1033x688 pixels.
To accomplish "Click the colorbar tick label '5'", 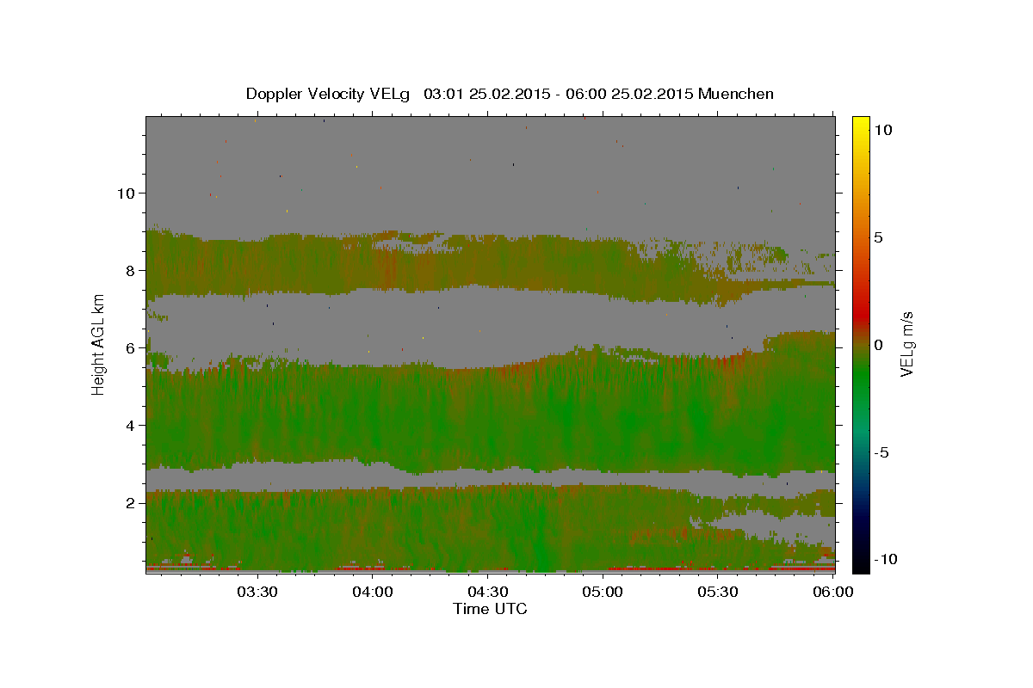I will click(878, 237).
